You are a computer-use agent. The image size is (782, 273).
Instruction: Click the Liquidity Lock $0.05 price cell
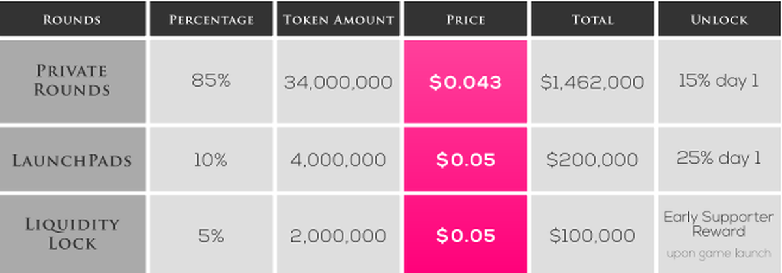point(465,235)
